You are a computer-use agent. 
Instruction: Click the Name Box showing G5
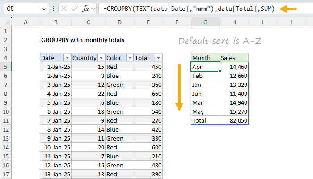[26, 9]
